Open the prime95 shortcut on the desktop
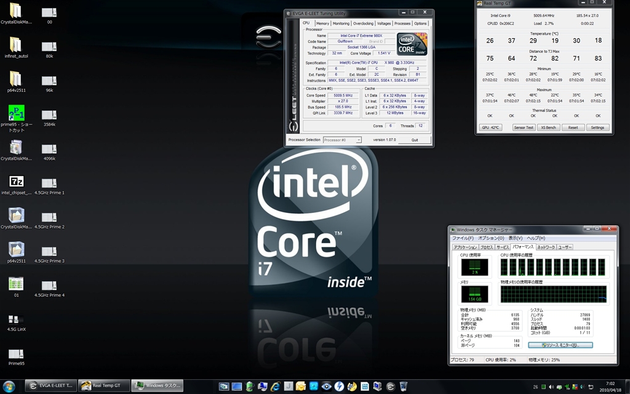 coord(16,113)
